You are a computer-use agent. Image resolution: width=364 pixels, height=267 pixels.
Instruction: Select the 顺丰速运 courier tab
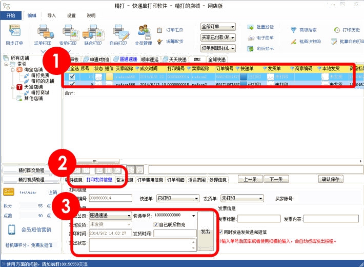pos(150,60)
